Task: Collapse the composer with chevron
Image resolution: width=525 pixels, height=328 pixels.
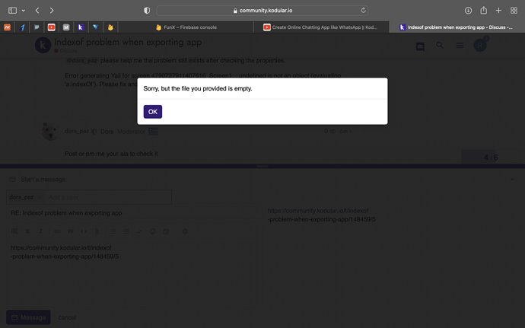Action: pos(512,180)
